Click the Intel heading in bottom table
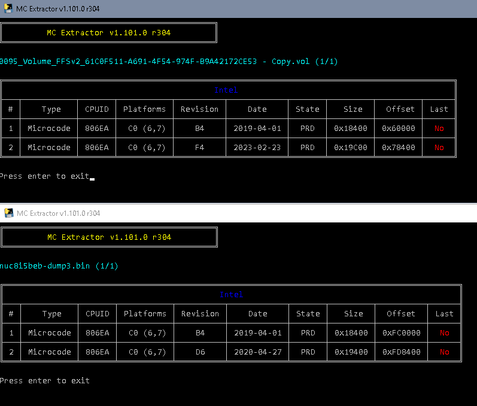The image size is (477, 406). click(231, 294)
